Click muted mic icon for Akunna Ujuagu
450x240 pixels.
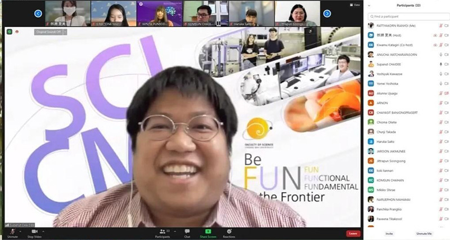[441, 94]
